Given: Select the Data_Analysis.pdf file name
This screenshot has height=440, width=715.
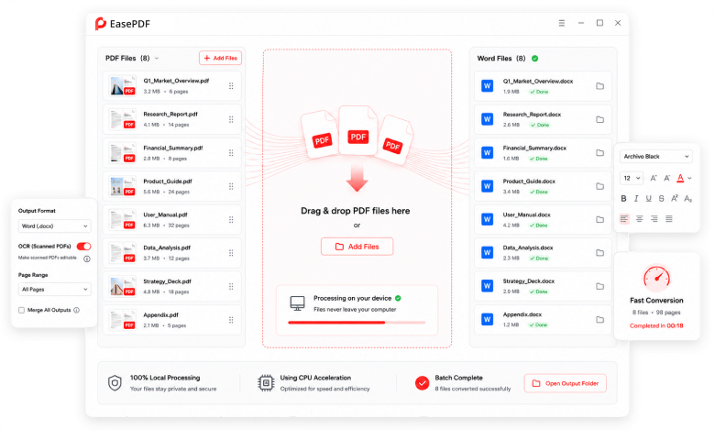Looking at the screenshot, I should (167, 248).
